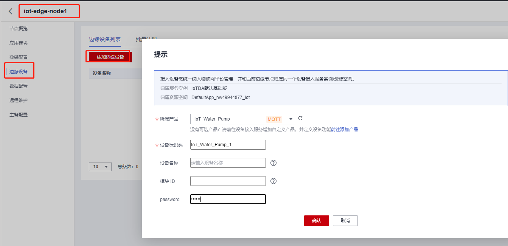Click the 提示 dialog title
This screenshot has width=508, height=246.
pos(161,55)
